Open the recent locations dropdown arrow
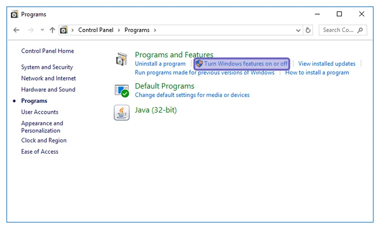The width and height of the screenshot is (380, 229). pyautogui.click(x=42, y=30)
